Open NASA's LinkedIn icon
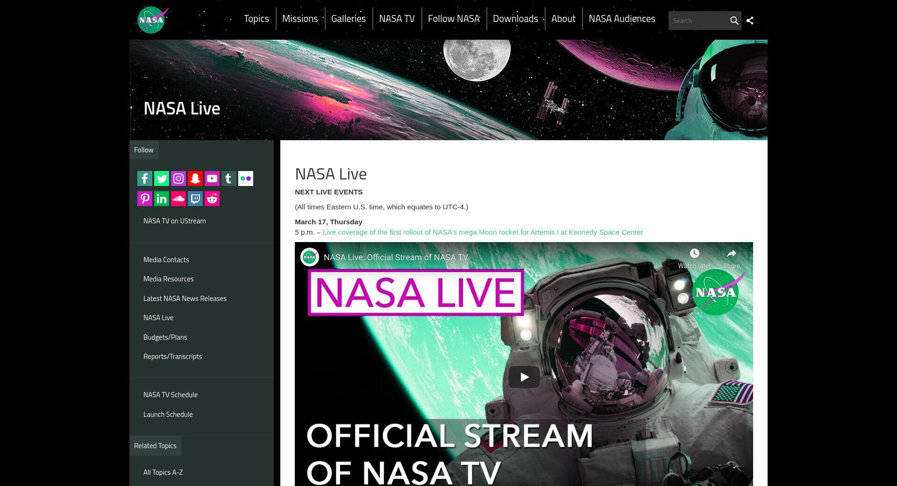 (162, 199)
